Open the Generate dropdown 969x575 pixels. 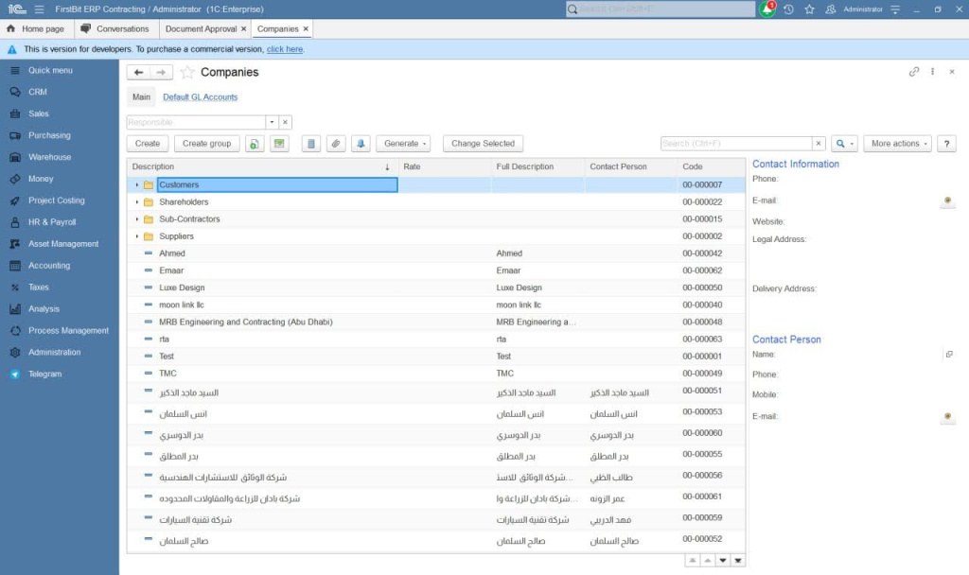(403, 144)
